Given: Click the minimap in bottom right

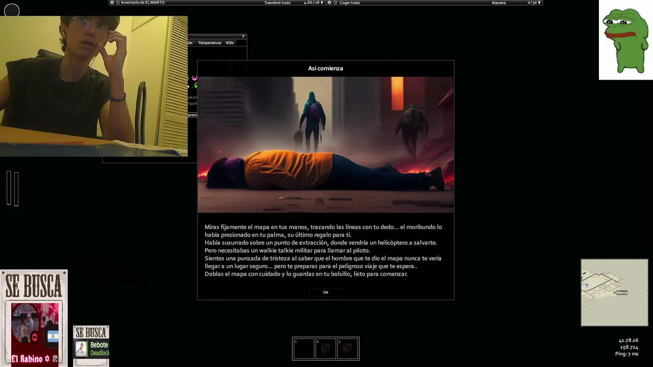Looking at the screenshot, I should coord(615,293).
